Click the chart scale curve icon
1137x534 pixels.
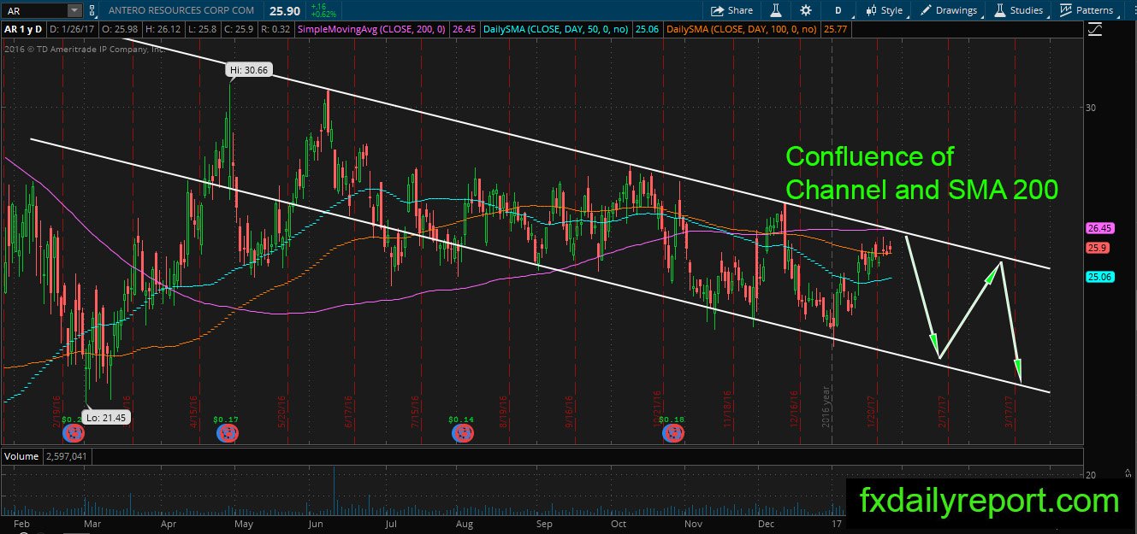tap(1095, 30)
